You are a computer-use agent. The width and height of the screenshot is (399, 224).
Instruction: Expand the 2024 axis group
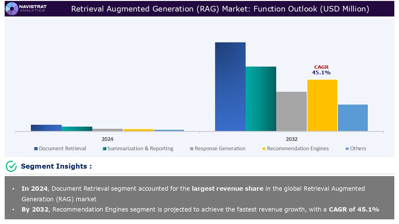point(107,139)
